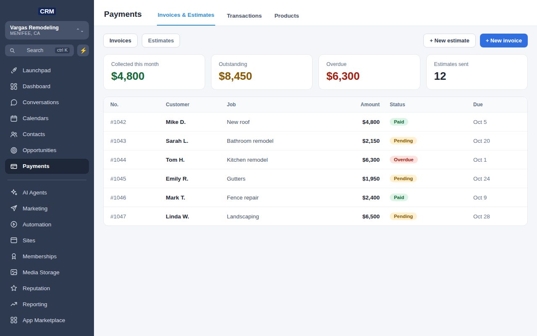This screenshot has width=537, height=336.
Task: Click the Oct 28 due date
Action: [482, 217]
